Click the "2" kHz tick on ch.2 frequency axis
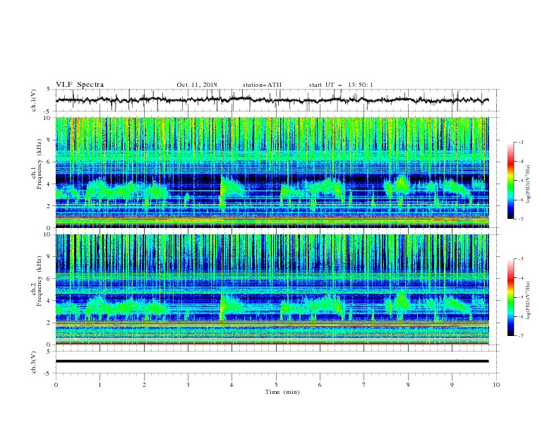The height and width of the screenshot is (432, 559). 50,323
